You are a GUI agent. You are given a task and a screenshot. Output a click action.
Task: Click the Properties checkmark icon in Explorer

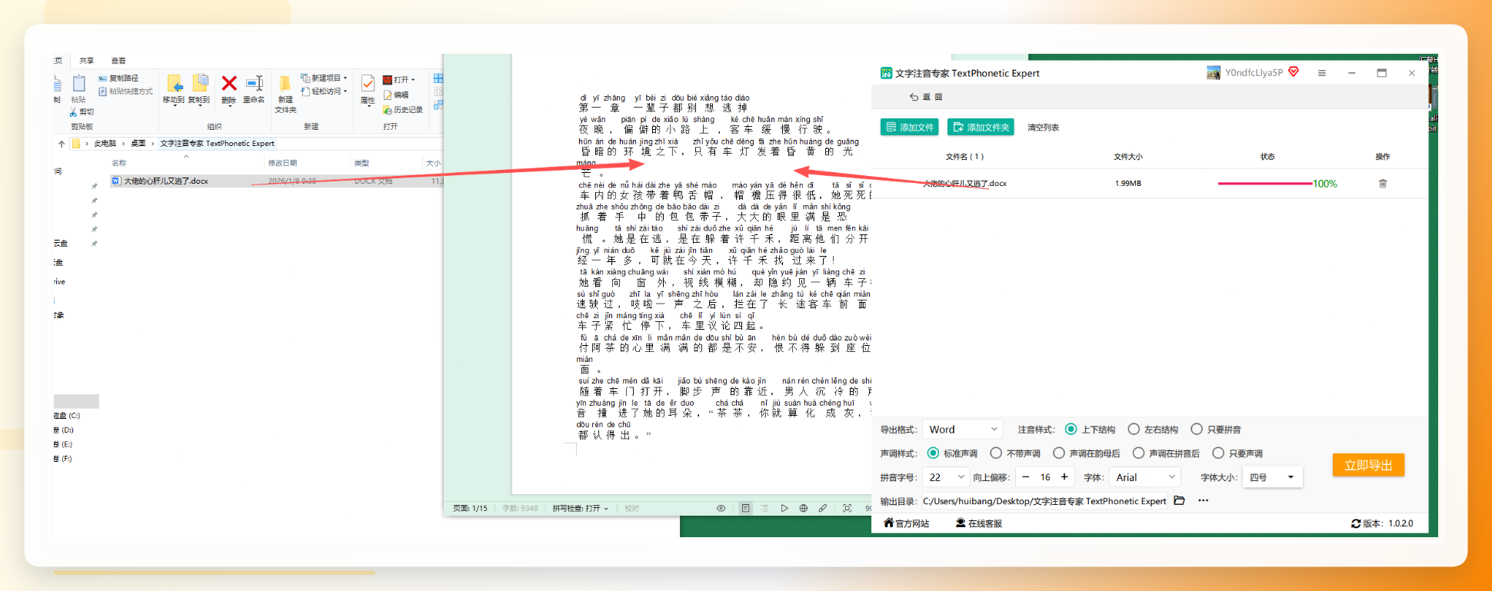[368, 84]
